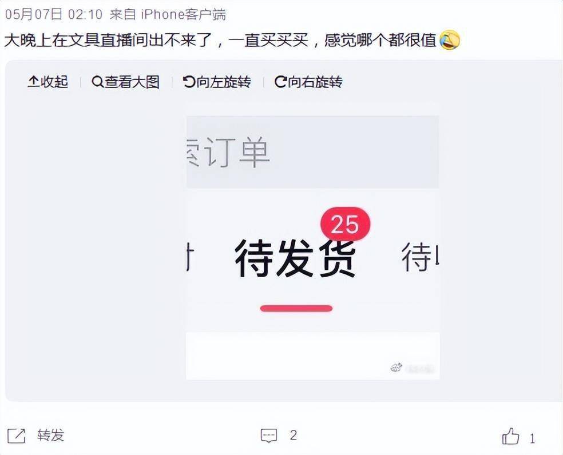Click the collapse (收起) up-arrow icon
The width and height of the screenshot is (563, 455).
click(33, 82)
